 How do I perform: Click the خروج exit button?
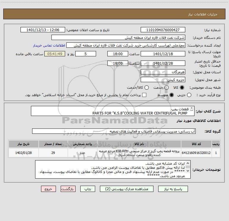click(48, 189)
